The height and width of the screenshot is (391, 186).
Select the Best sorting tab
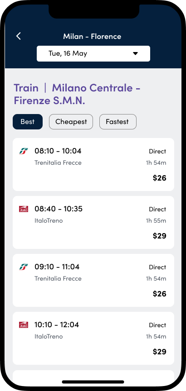[x=28, y=122]
